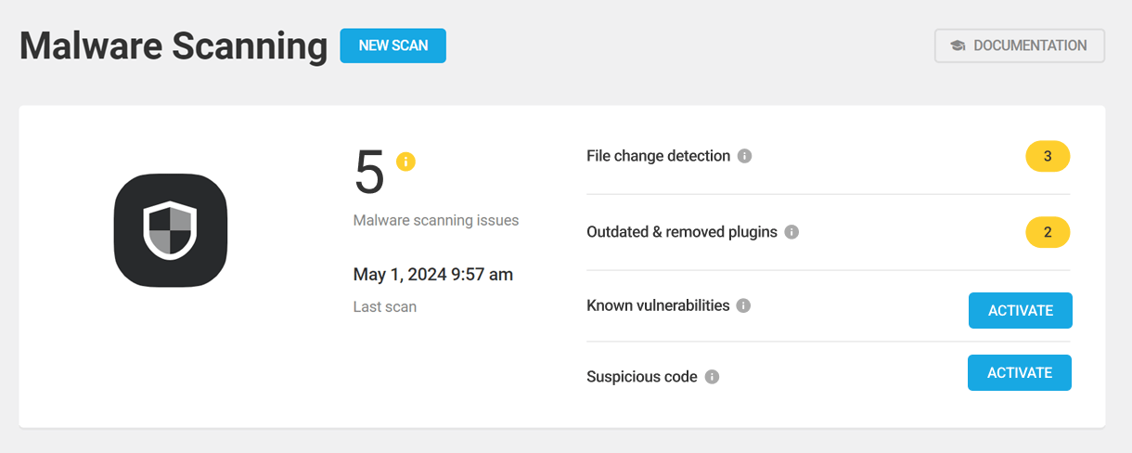Show info for Suspicious code
Image resolution: width=1132 pixels, height=453 pixels.
tap(712, 377)
